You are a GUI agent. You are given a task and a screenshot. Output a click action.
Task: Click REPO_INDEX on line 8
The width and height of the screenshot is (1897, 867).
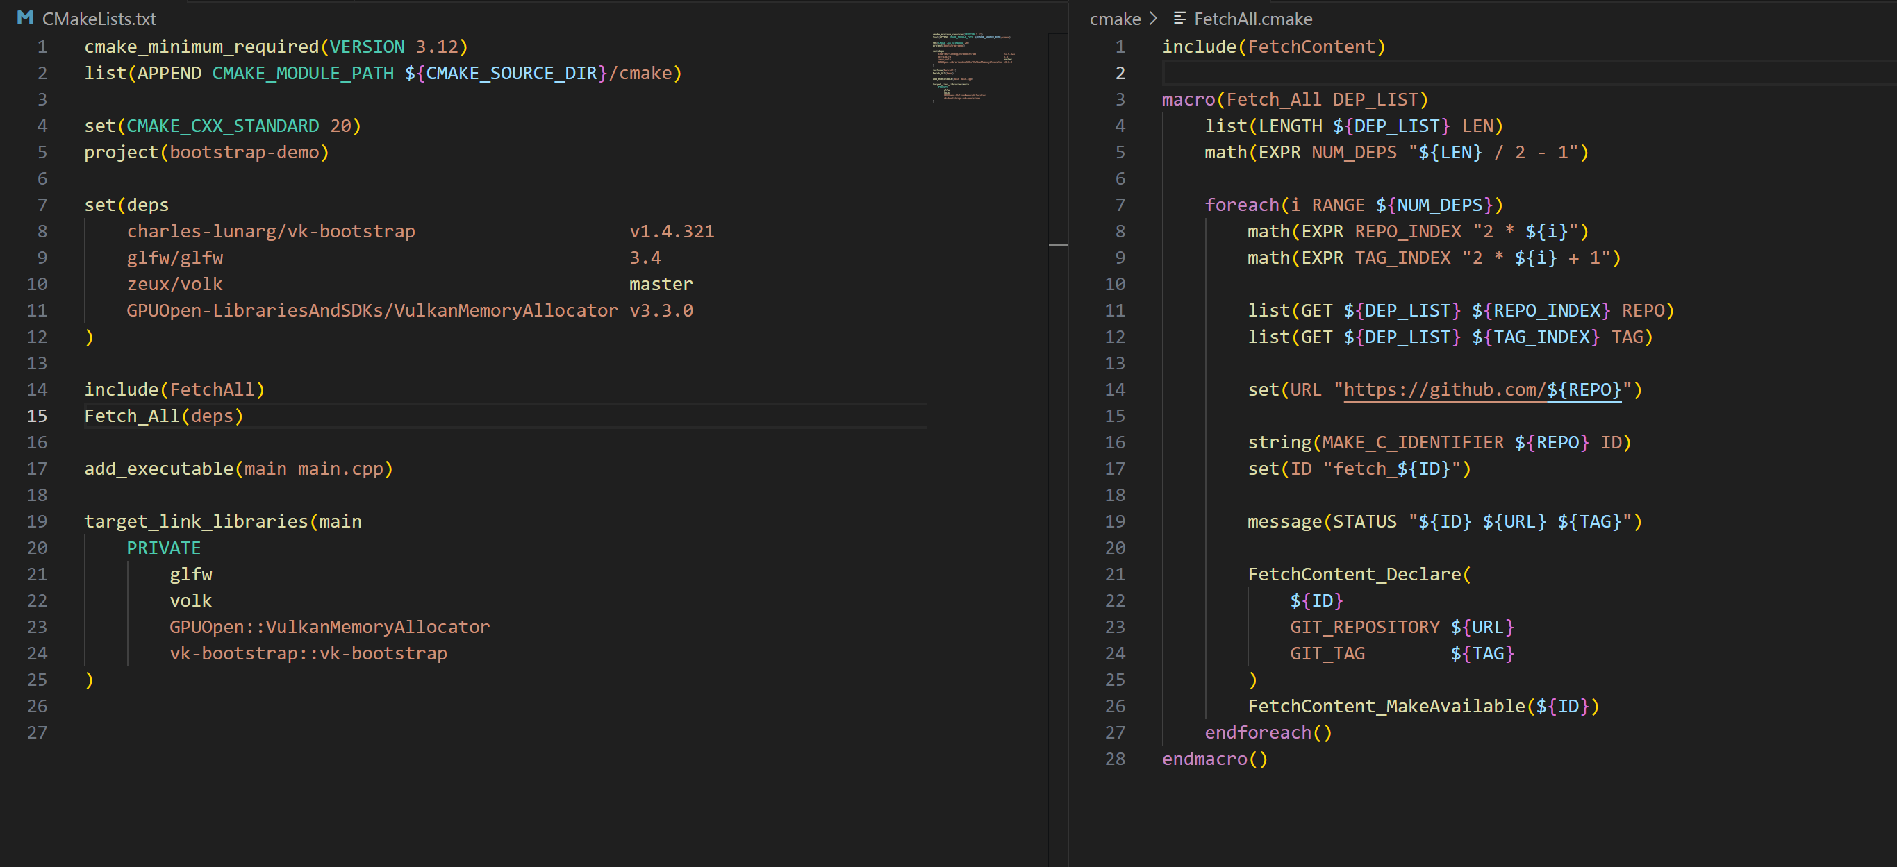click(x=1407, y=231)
